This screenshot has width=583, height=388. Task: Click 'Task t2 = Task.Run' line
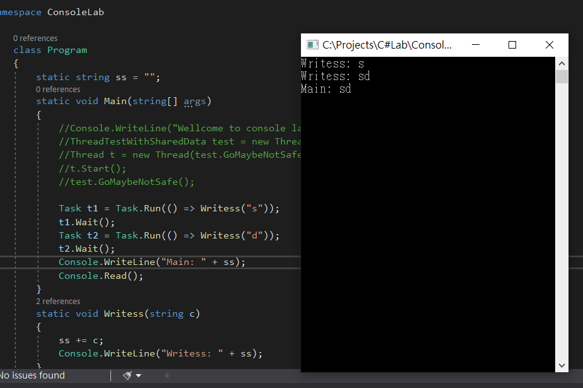[169, 235]
